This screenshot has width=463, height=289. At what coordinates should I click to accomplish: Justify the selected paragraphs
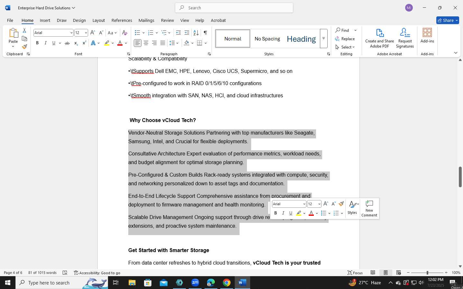point(163,43)
